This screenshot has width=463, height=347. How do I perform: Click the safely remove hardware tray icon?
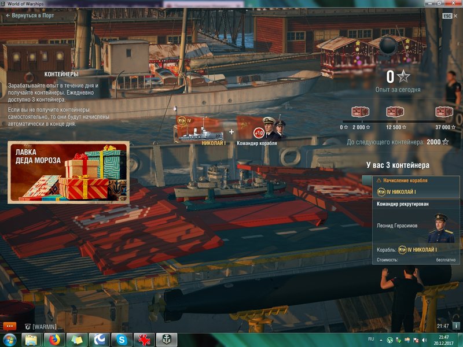tap(399, 340)
